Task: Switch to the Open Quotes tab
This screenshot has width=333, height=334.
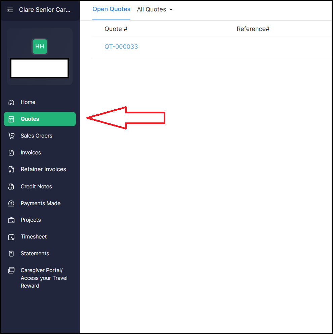Action: point(111,9)
